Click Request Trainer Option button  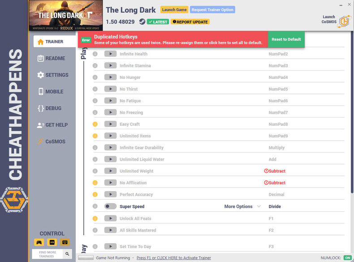[212, 10]
